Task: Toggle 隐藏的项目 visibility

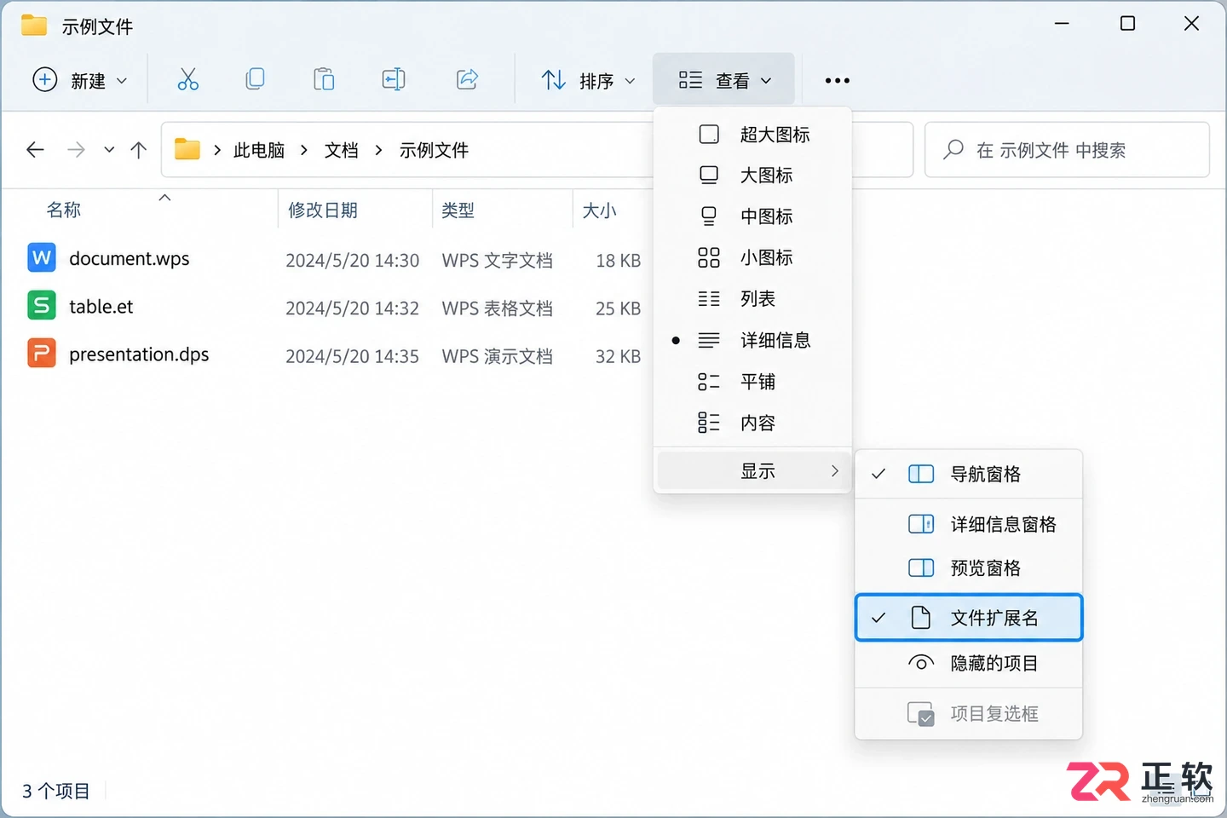Action: tap(969, 663)
